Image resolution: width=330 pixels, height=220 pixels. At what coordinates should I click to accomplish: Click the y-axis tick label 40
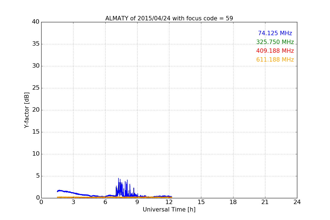coord(36,22)
